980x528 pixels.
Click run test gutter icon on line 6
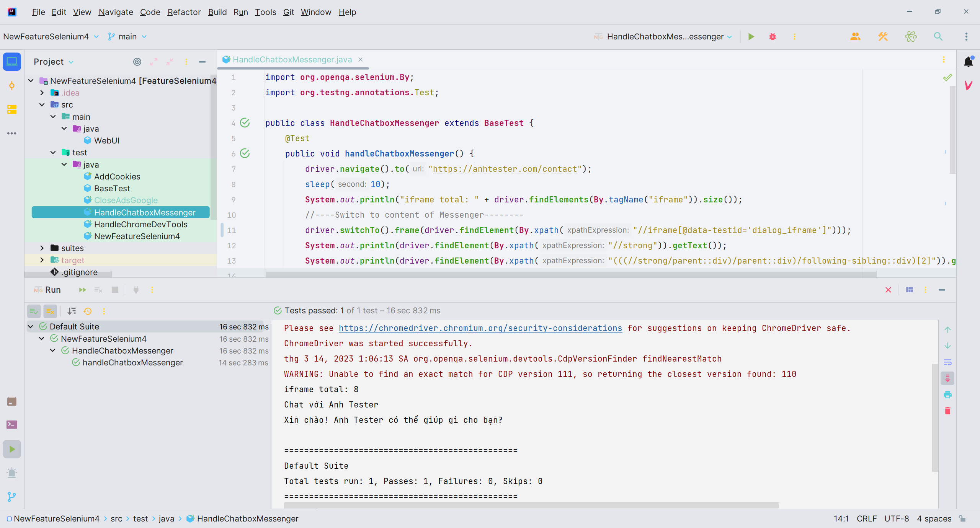click(x=245, y=153)
